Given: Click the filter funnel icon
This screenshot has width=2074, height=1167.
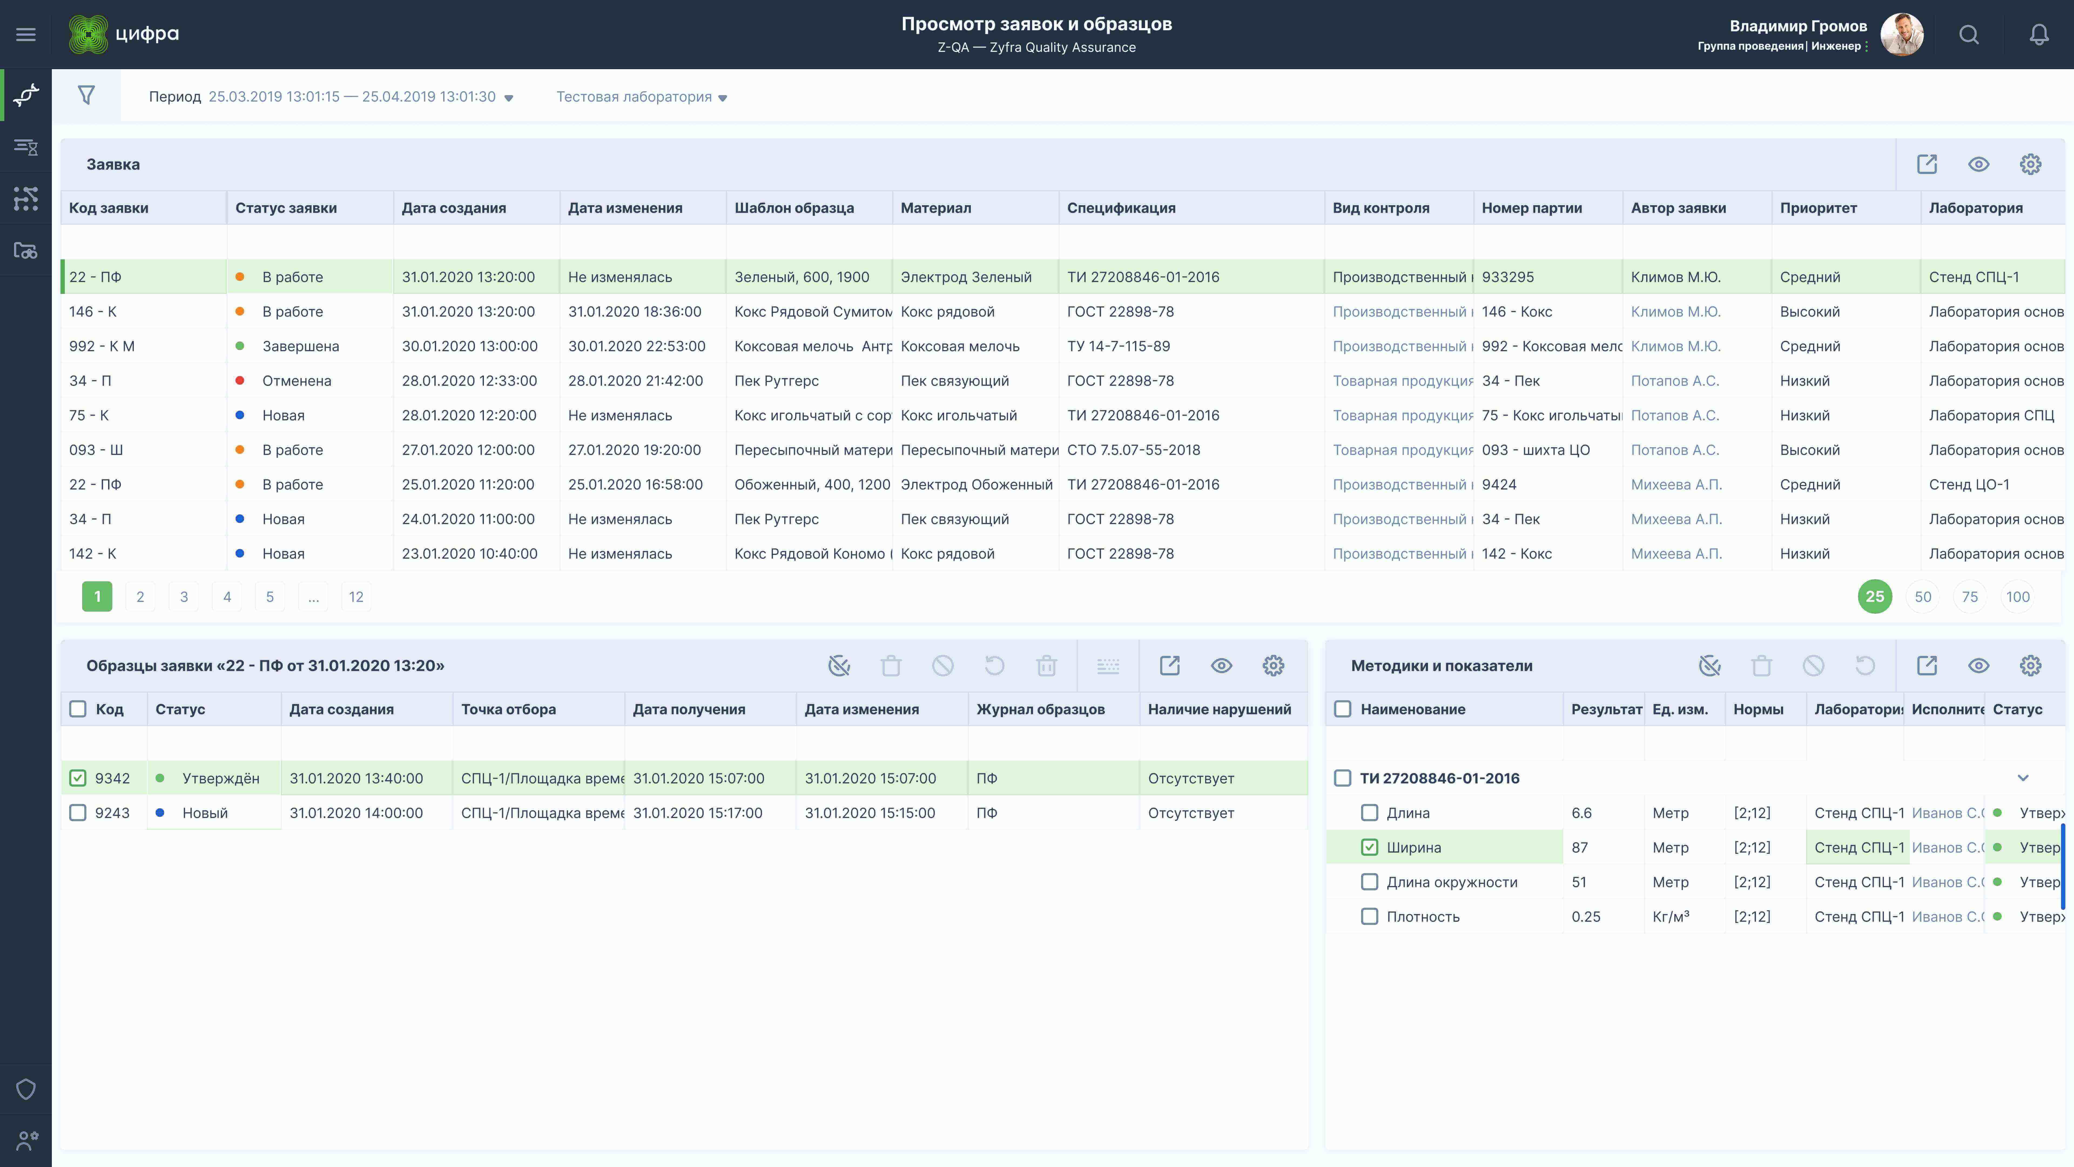Looking at the screenshot, I should [x=86, y=96].
